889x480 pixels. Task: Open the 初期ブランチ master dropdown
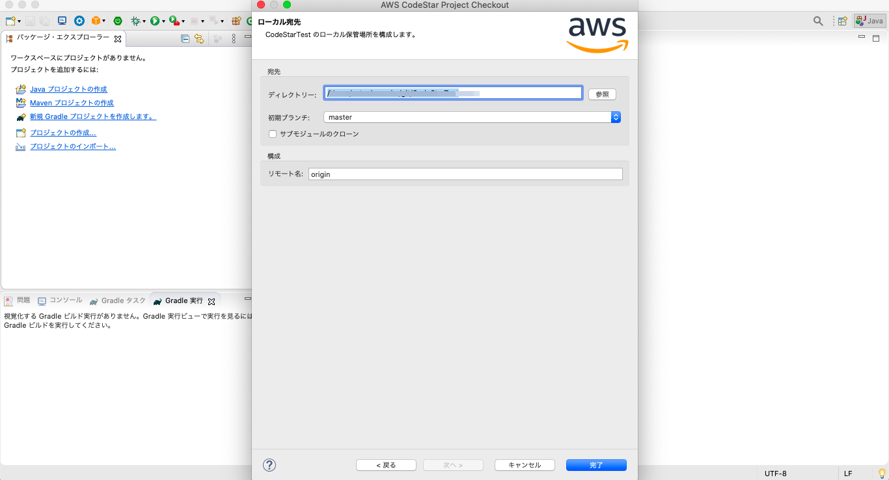472,117
